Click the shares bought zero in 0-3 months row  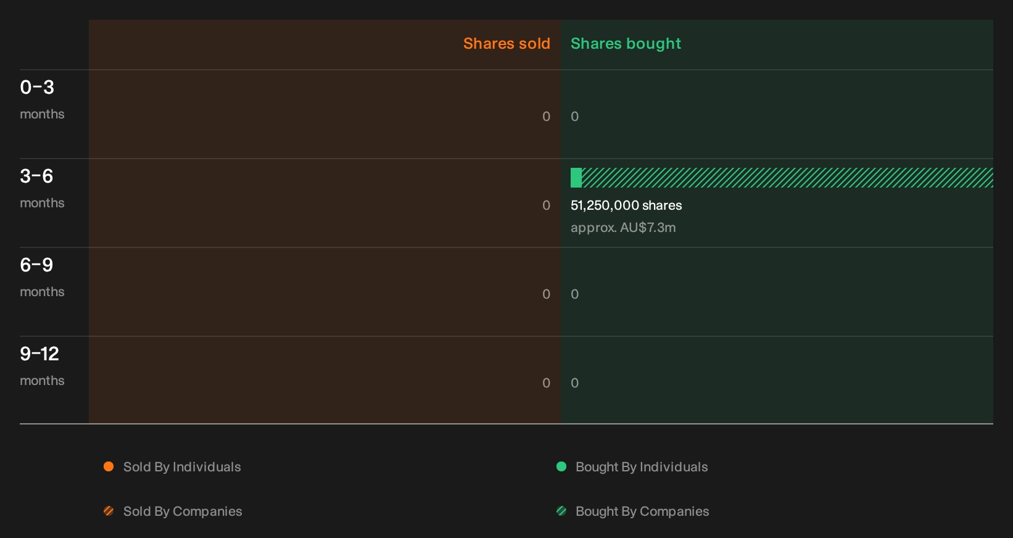pos(574,117)
